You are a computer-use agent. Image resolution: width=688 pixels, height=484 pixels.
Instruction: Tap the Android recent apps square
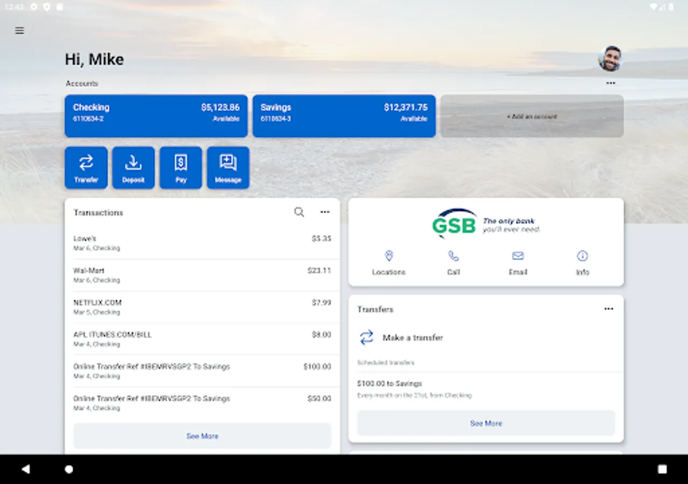click(x=662, y=469)
